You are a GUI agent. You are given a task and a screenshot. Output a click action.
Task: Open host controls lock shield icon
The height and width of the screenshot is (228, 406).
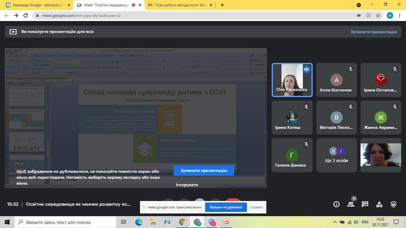point(394,204)
